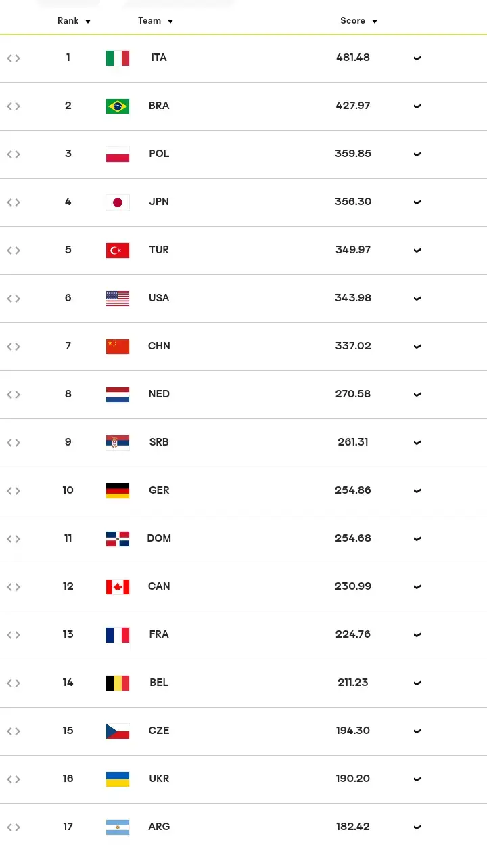487x845 pixels.
Task: Click the Japan flag icon
Action: tap(118, 202)
